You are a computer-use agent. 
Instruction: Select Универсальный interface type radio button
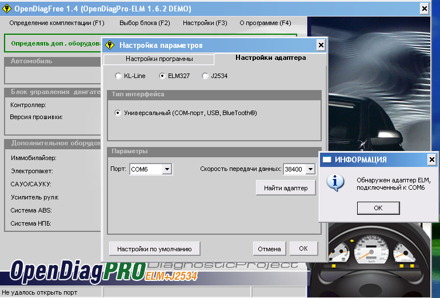click(x=118, y=113)
